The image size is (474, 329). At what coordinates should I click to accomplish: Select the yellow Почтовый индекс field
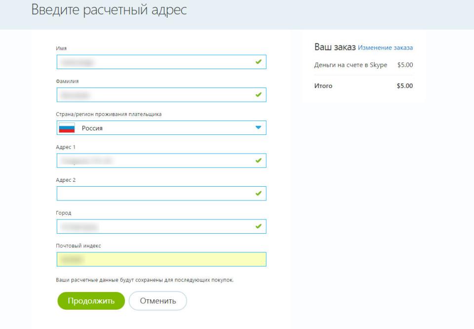161,259
